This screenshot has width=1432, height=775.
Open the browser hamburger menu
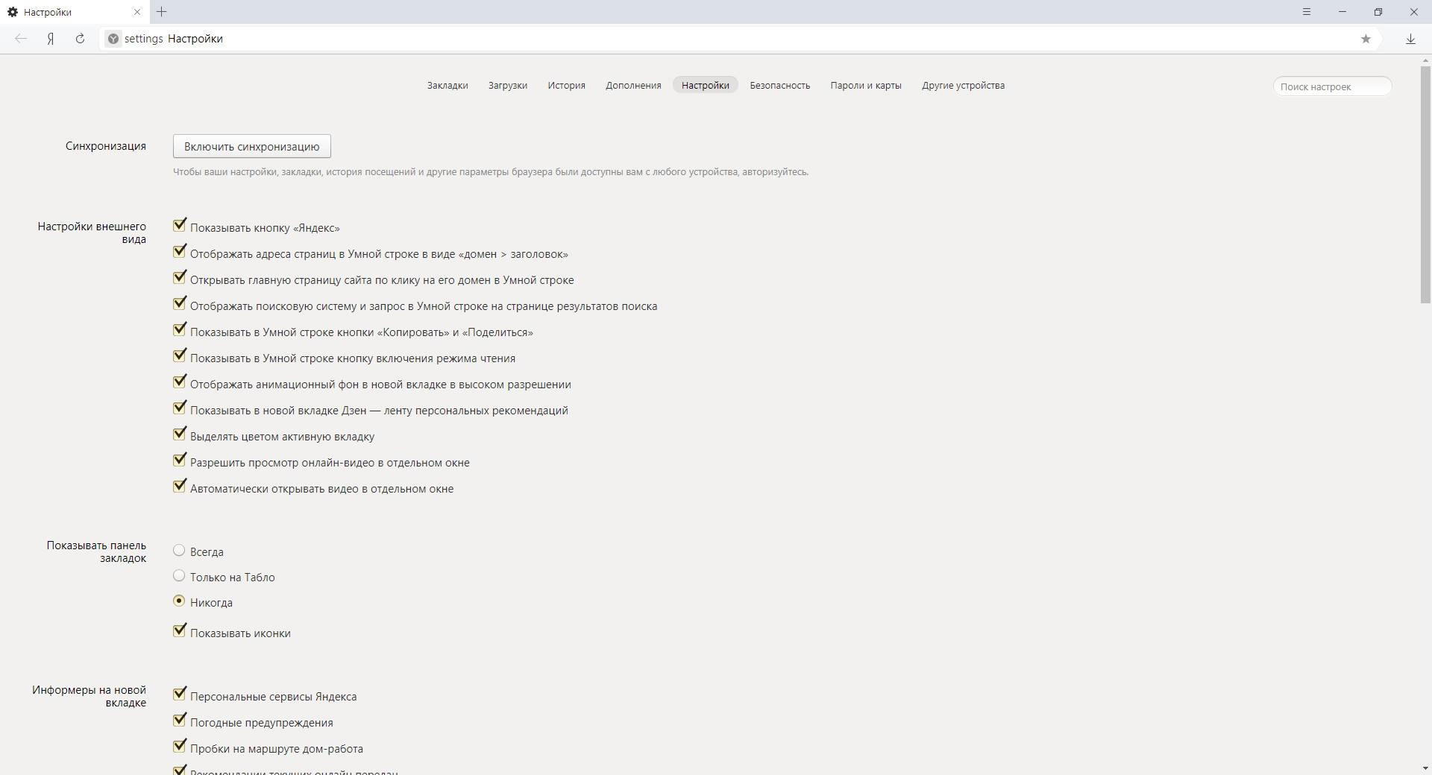coord(1307,12)
